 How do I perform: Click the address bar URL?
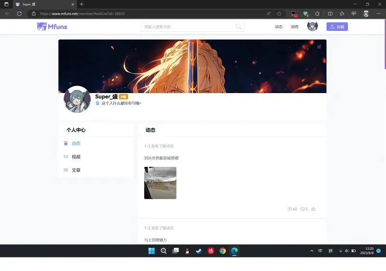coord(82,14)
